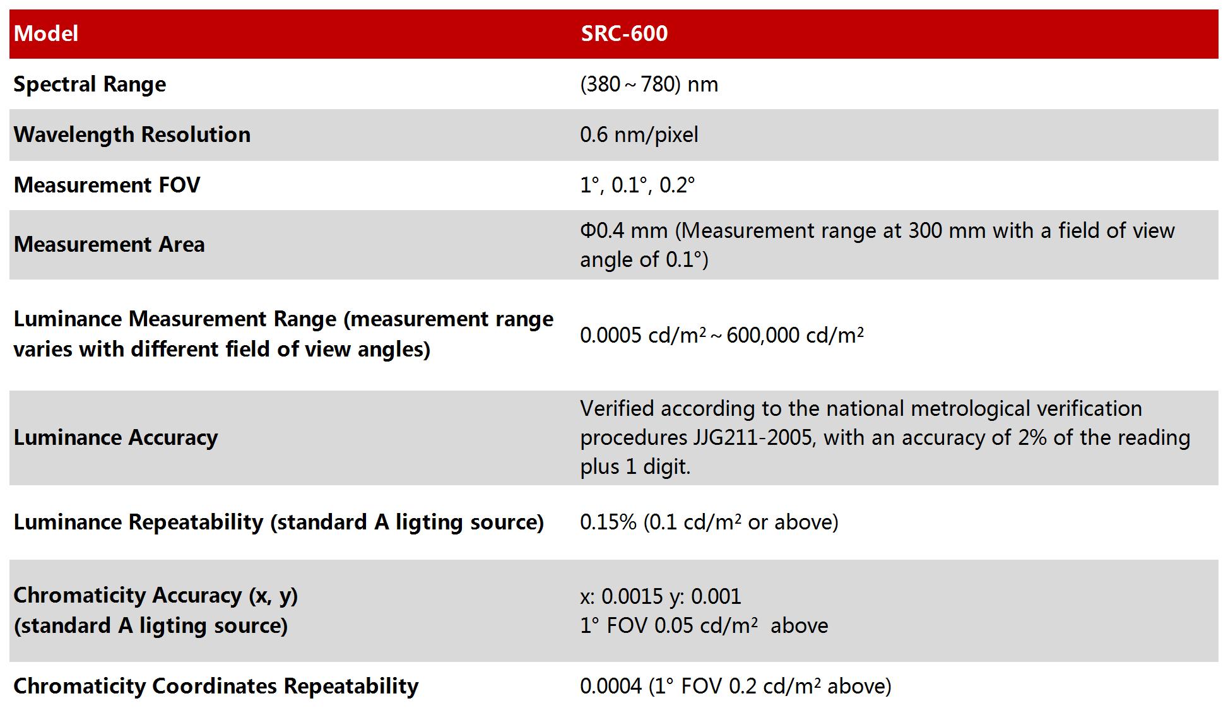Click the JJG211-2005 verification description text

884,437
